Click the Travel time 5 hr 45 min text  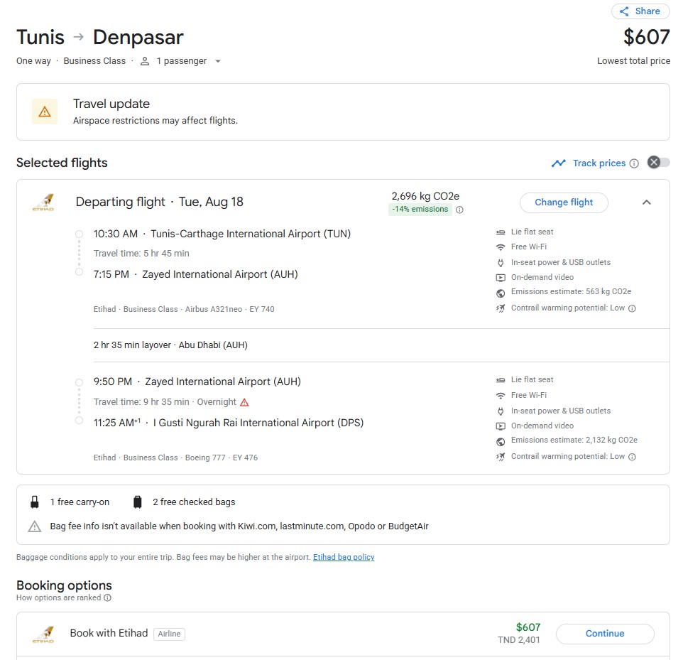click(x=141, y=254)
